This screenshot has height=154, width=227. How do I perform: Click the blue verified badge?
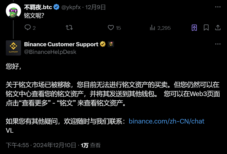57,7
